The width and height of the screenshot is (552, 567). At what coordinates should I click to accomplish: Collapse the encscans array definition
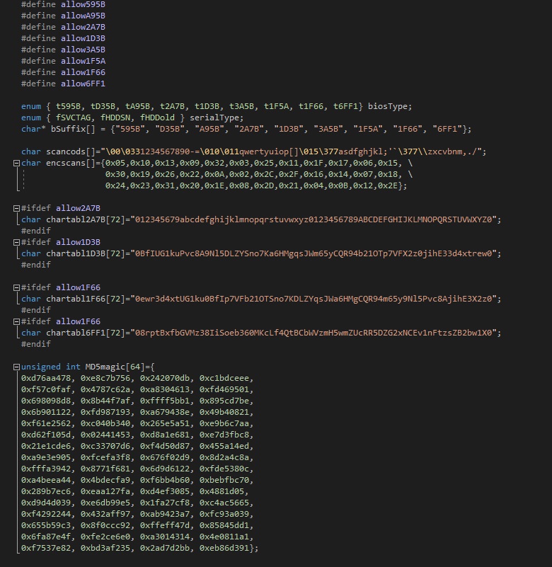coord(16,163)
